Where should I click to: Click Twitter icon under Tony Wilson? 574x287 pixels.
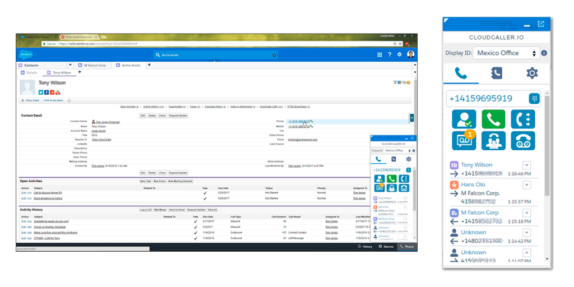coord(40,92)
